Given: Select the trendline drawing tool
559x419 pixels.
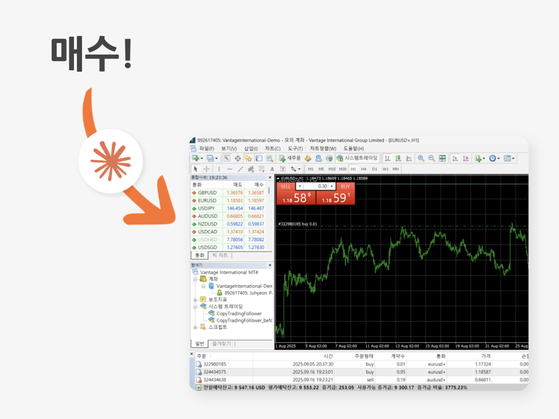Looking at the screenshot, I should tap(240, 169).
